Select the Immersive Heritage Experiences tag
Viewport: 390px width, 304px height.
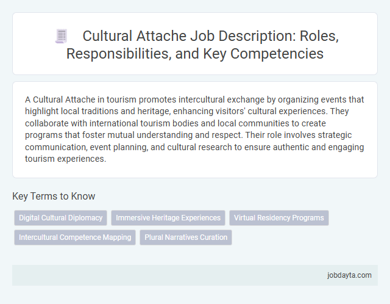tap(168, 218)
